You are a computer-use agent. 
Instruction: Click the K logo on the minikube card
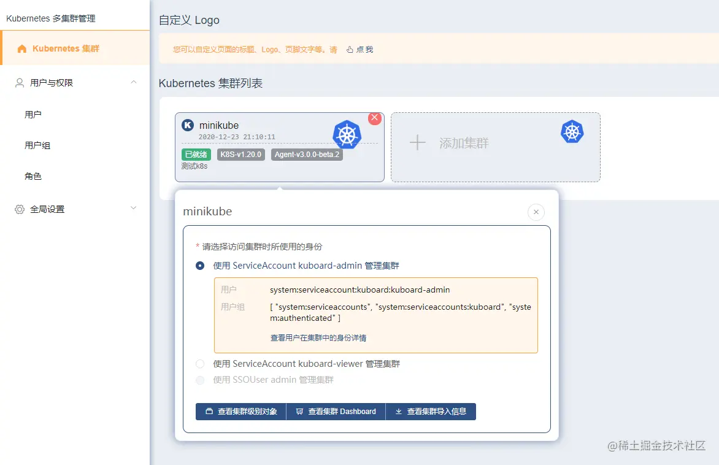[188, 125]
